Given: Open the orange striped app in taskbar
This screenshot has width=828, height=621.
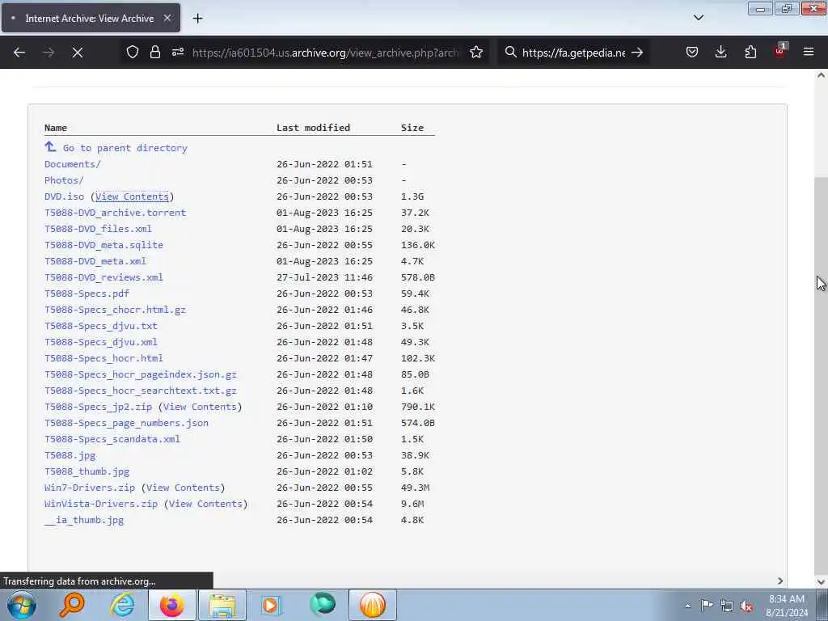Looking at the screenshot, I should [x=373, y=605].
